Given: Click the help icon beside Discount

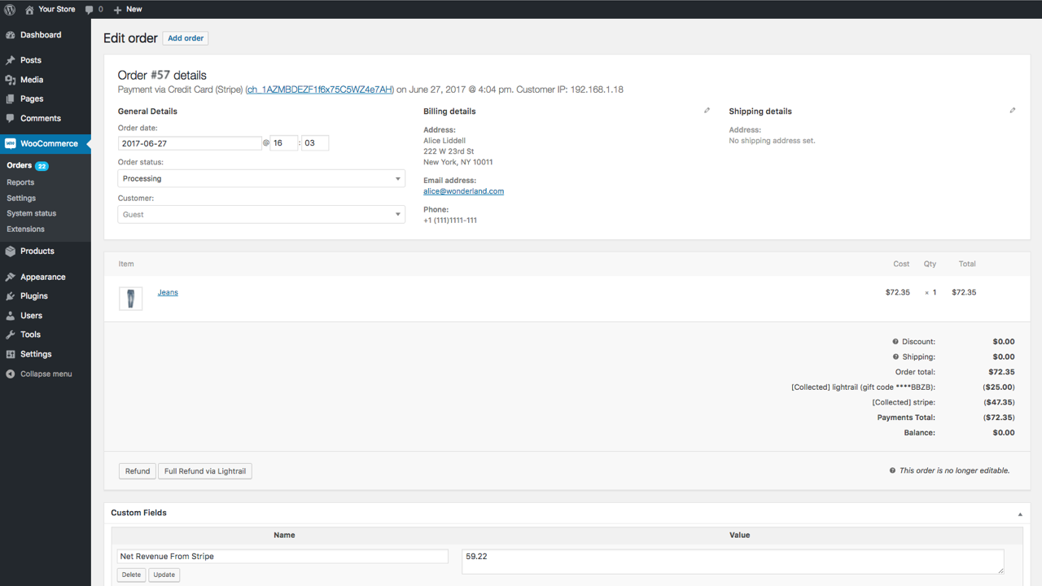Looking at the screenshot, I should point(895,342).
